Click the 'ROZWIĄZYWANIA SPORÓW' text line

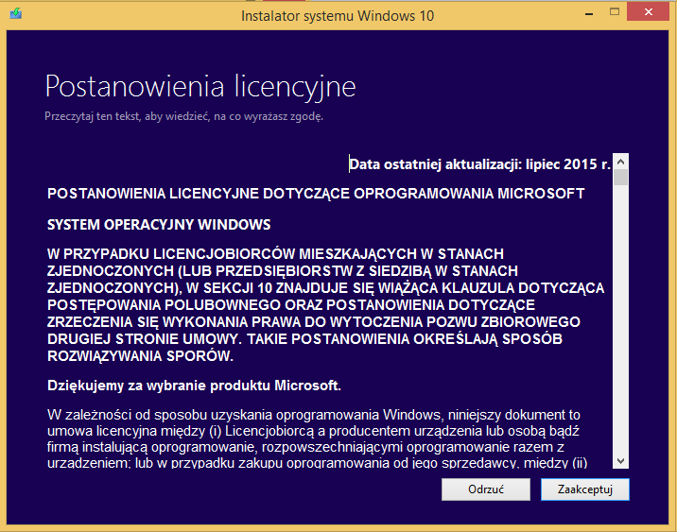140,356
